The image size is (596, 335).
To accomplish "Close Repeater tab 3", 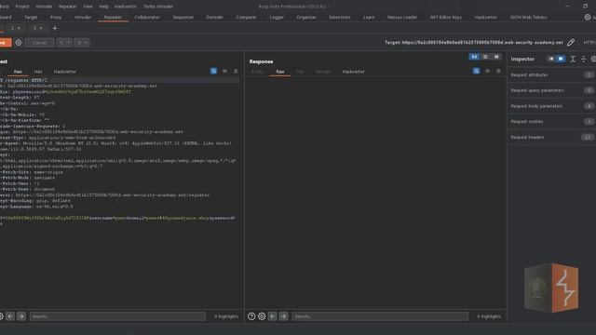I will click(x=41, y=28).
